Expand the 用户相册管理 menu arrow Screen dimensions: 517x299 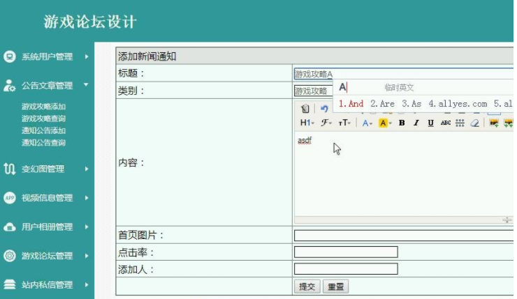[x=87, y=227]
